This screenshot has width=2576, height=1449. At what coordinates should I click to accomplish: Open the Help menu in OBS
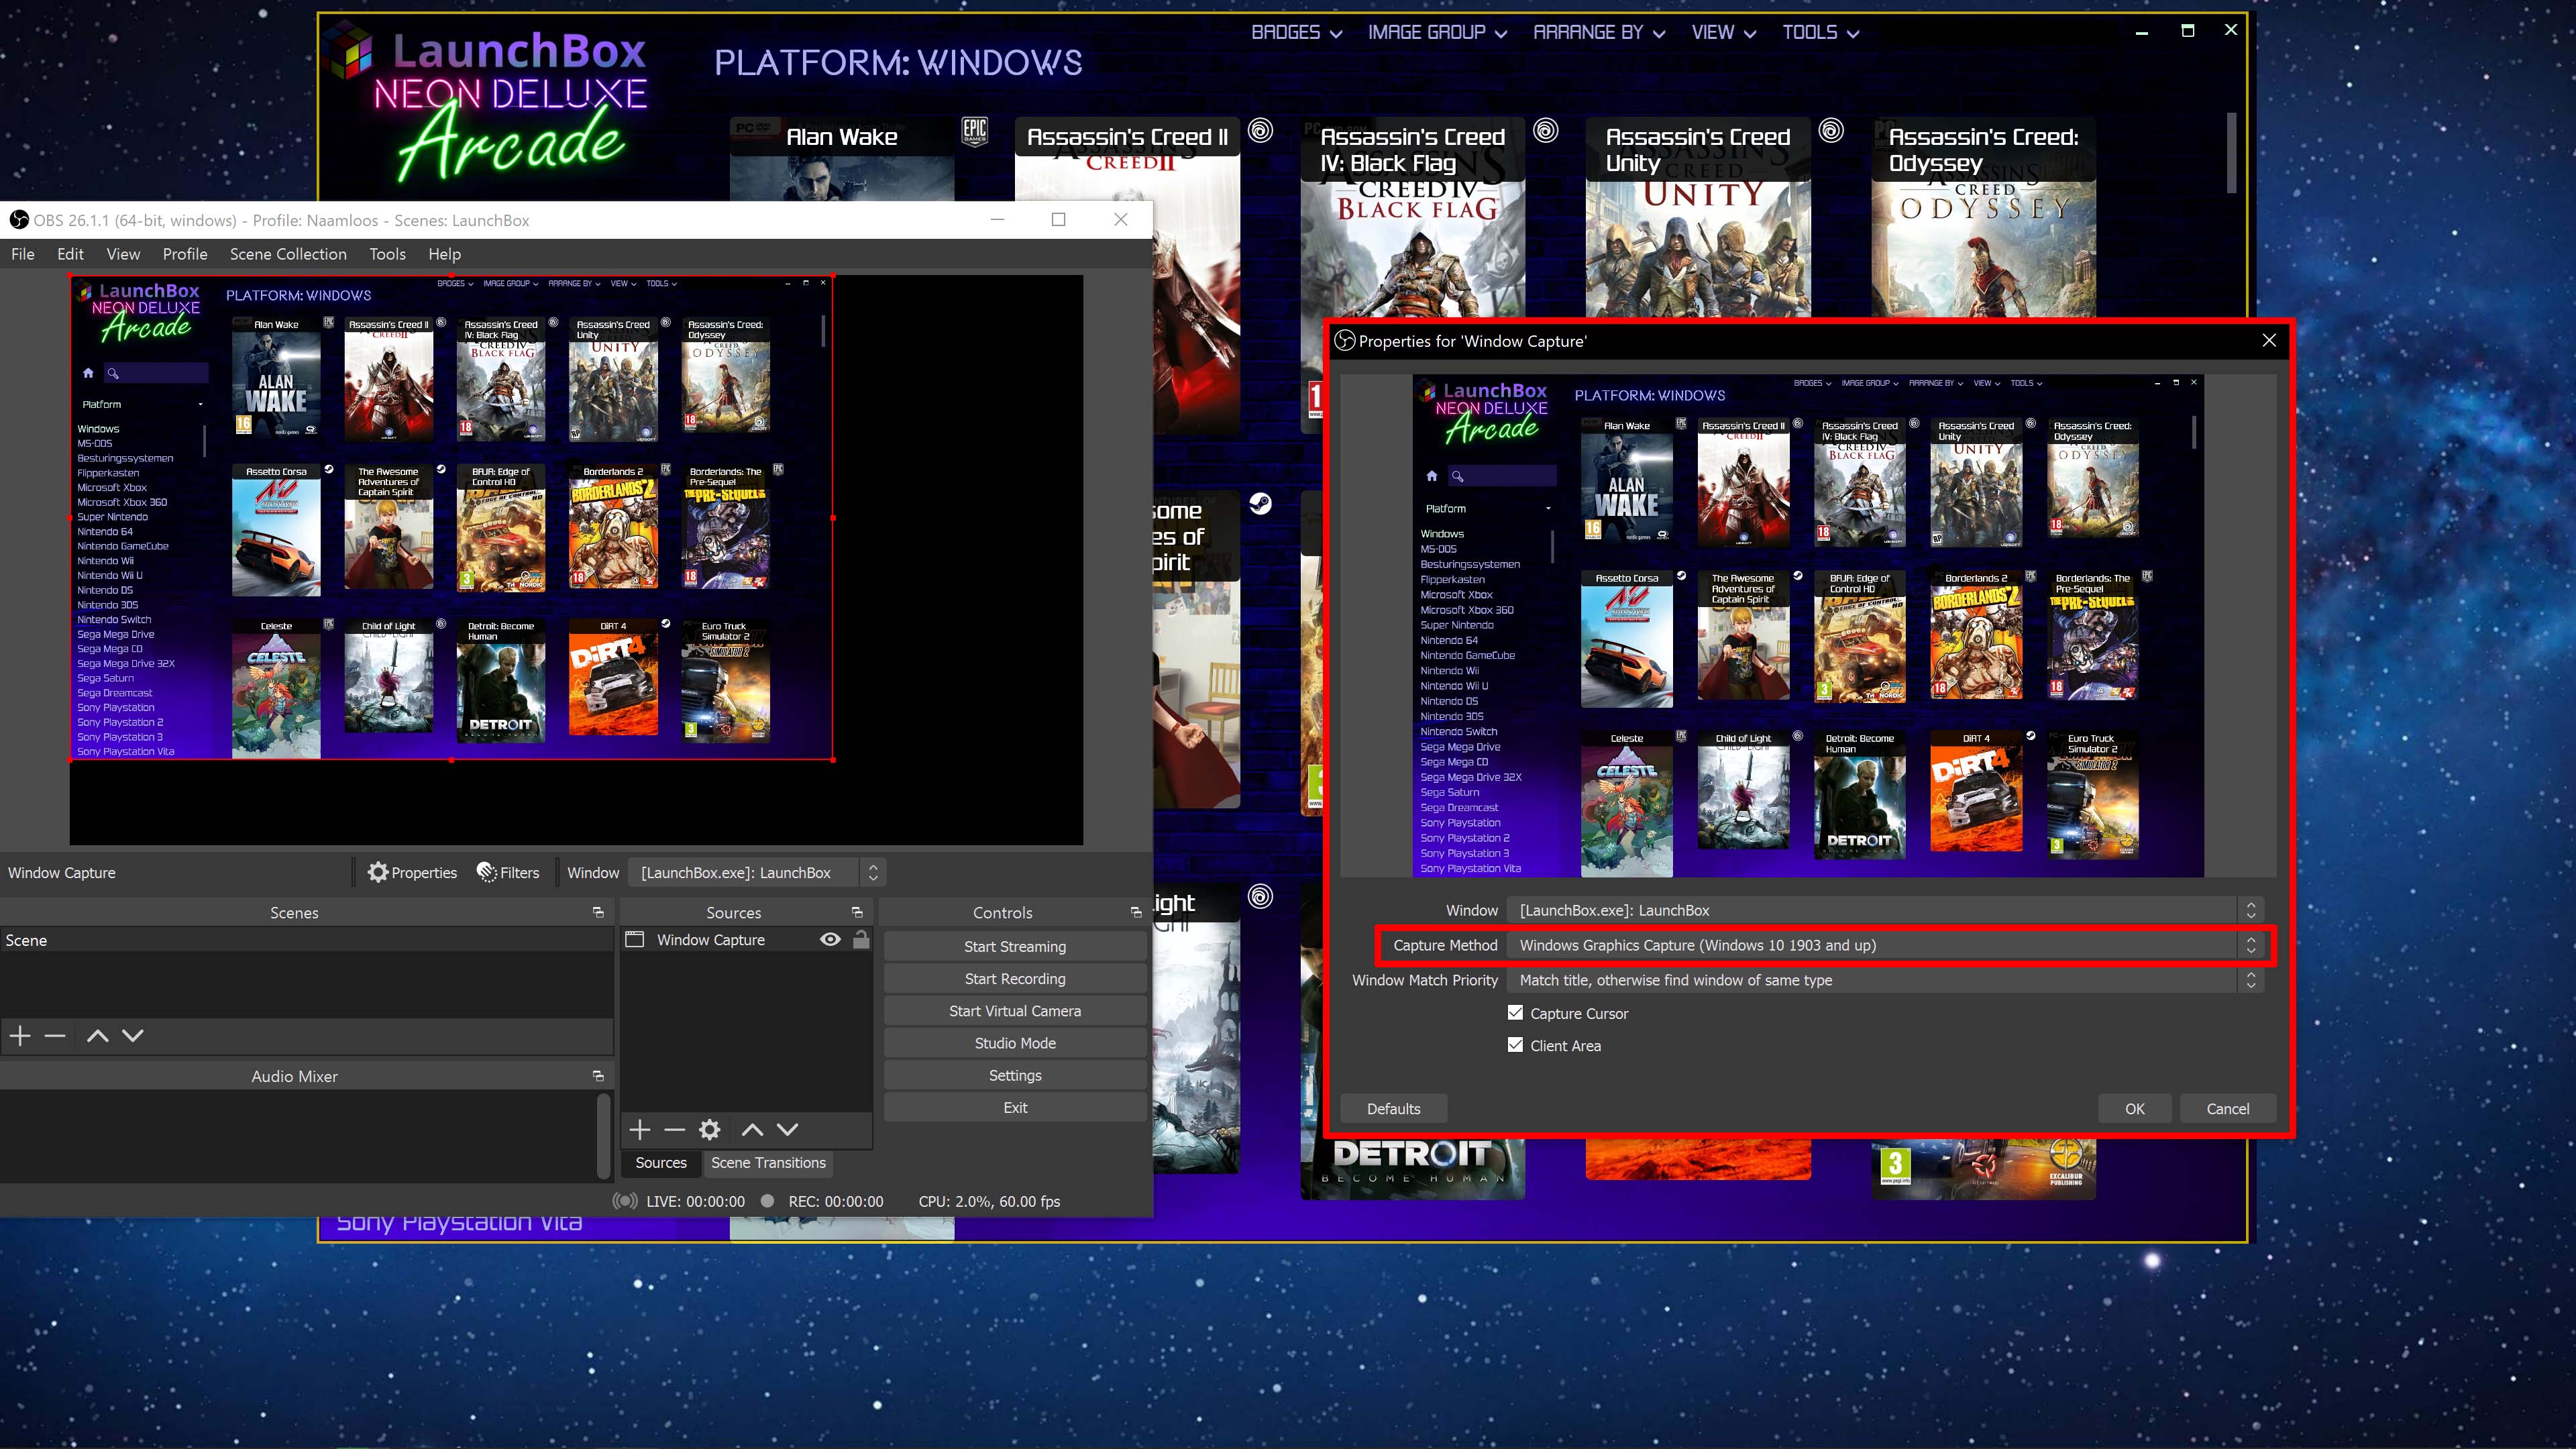tap(444, 254)
